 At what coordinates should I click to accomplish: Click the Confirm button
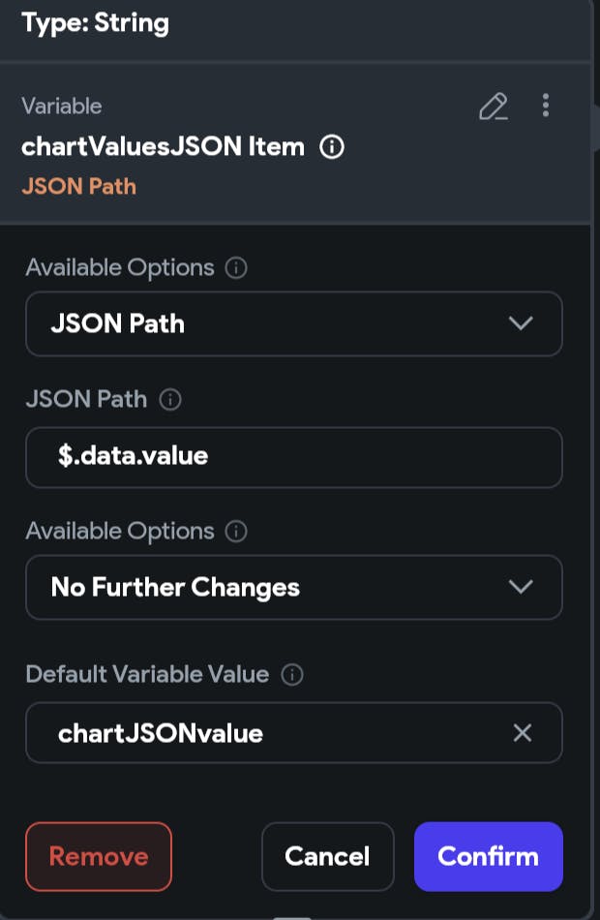point(488,857)
